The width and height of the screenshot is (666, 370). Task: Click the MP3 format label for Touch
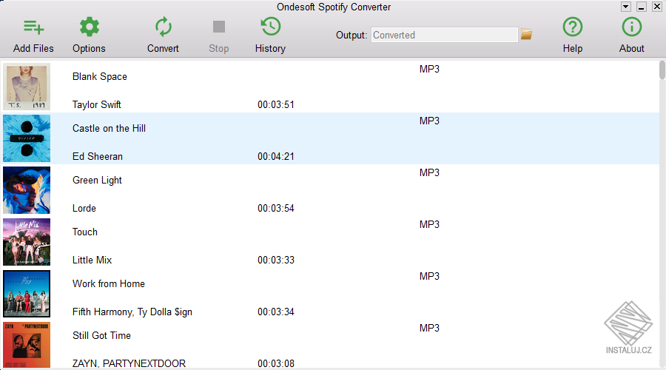pyautogui.click(x=429, y=225)
